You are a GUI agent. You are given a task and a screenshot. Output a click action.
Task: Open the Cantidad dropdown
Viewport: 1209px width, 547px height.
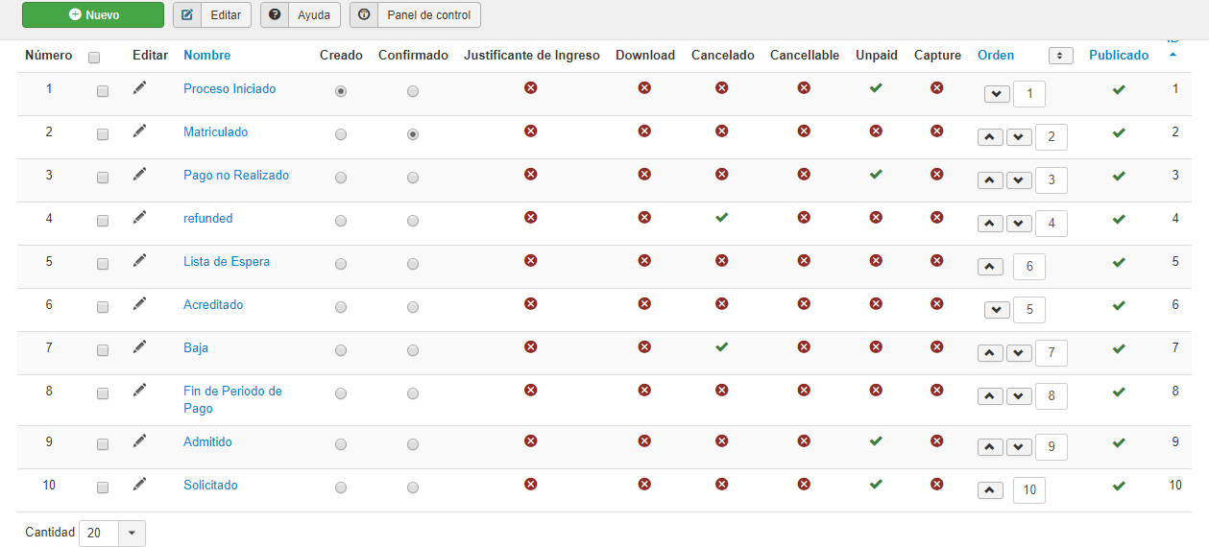tap(132, 533)
